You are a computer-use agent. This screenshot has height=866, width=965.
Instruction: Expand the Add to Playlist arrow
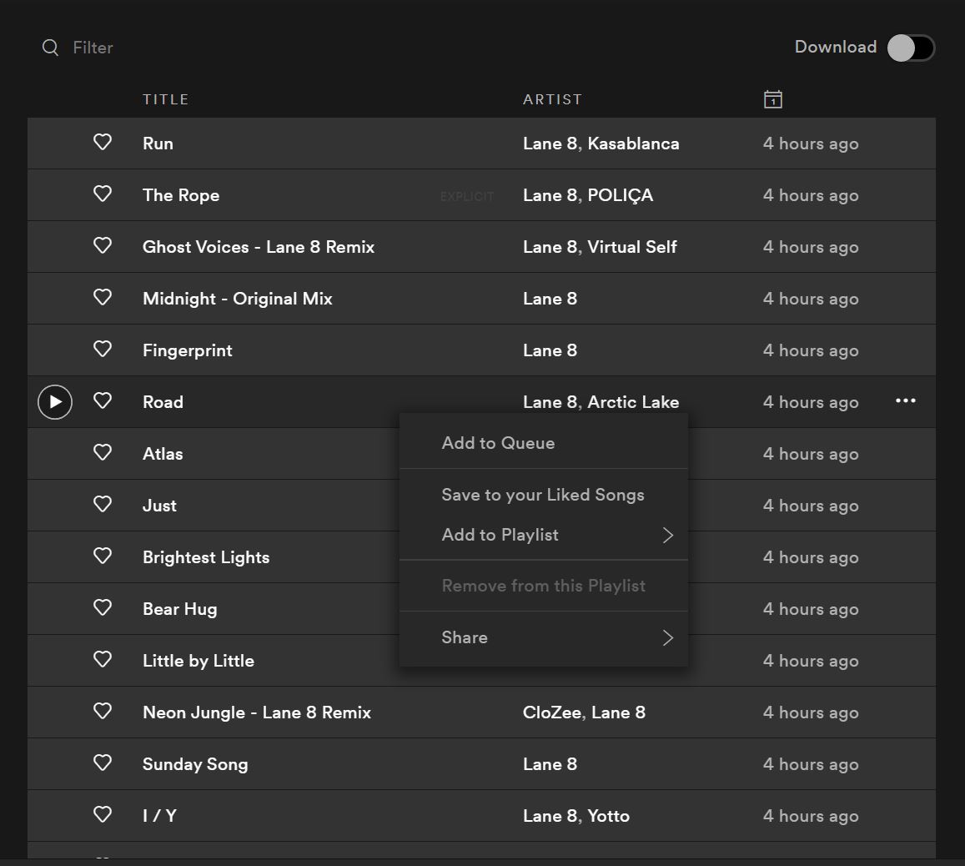pos(668,535)
